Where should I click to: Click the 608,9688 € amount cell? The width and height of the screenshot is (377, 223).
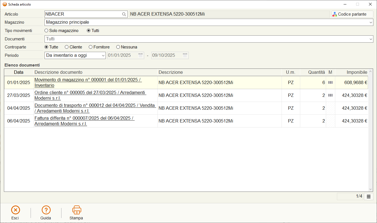click(x=352, y=82)
